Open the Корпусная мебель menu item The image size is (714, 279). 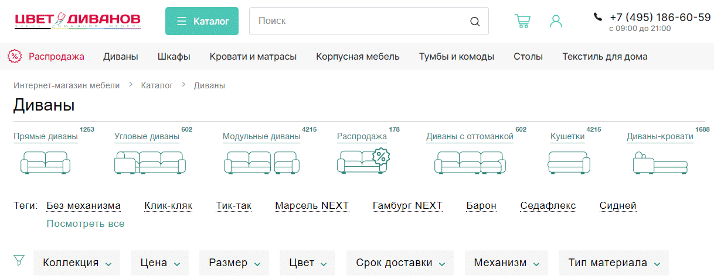coord(358,57)
